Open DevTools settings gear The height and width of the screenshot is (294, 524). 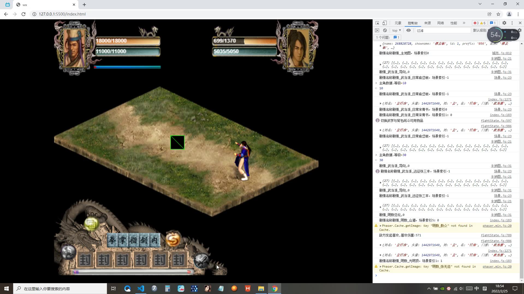[504, 23]
